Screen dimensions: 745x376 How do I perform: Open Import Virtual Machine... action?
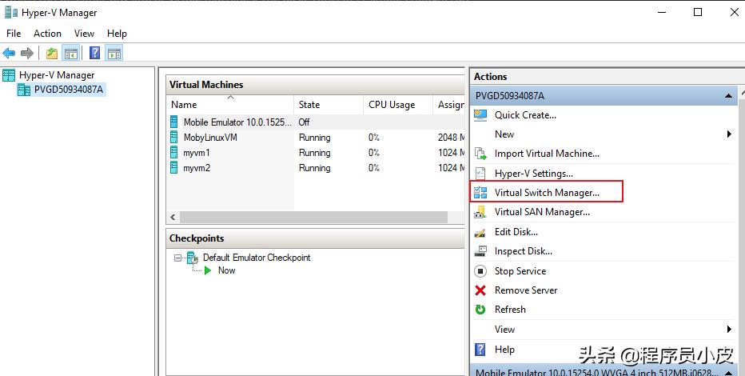click(547, 154)
